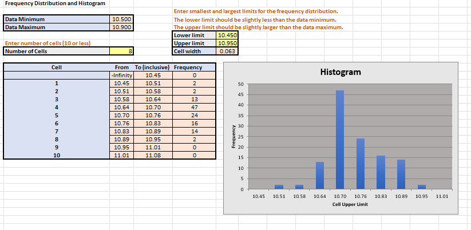Click the 'upper limit should be slightly larger' note
The image size is (471, 230).
click(258, 27)
